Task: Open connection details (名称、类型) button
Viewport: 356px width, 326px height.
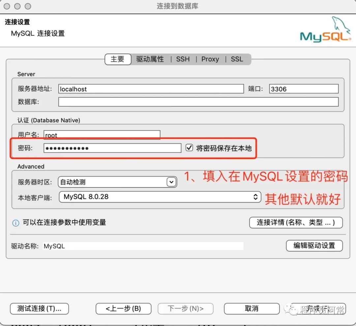Action: click(x=296, y=222)
